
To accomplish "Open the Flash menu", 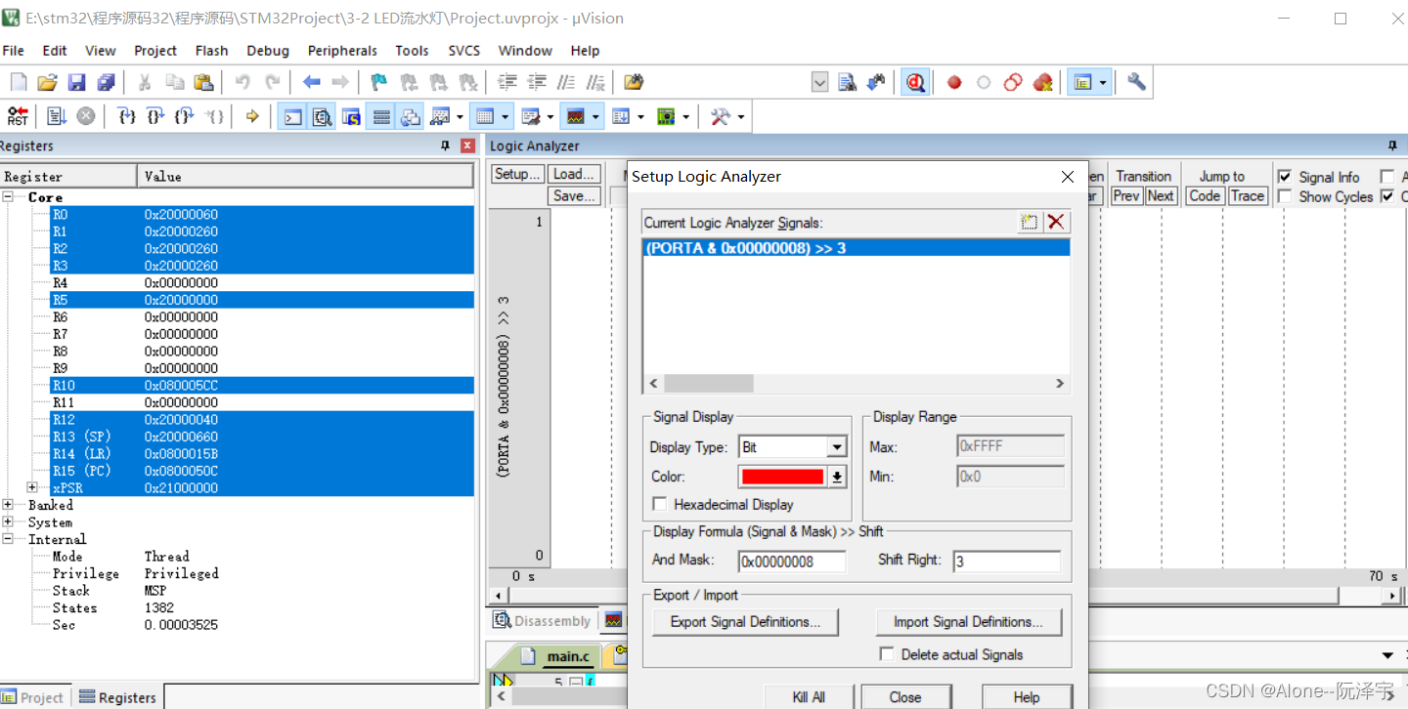I will (211, 51).
